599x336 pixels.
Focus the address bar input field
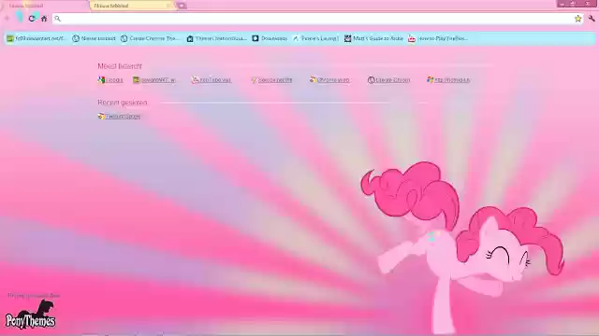pyautogui.click(x=317, y=19)
